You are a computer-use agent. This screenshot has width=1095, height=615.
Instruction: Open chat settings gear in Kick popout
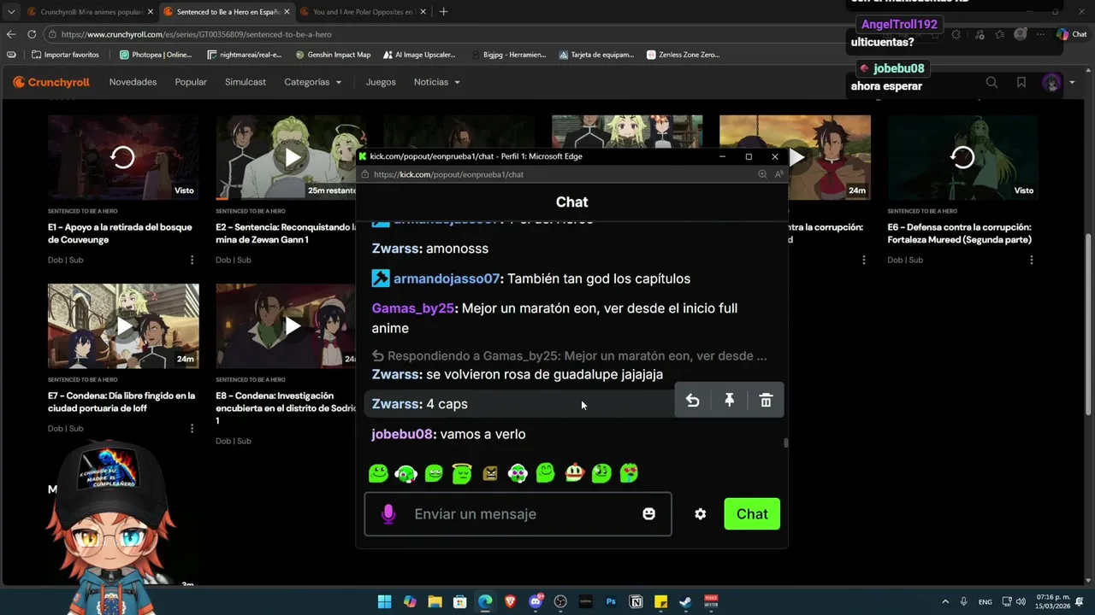700,514
